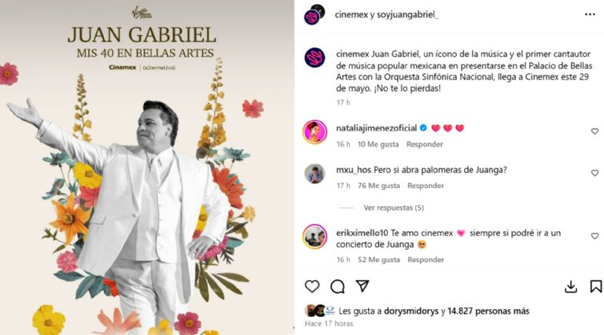604x335 pixels.
Task: Reply to erikximello10's comment
Action: [425, 260]
